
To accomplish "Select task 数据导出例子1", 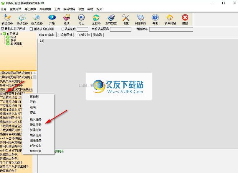I will click(x=9, y=154).
